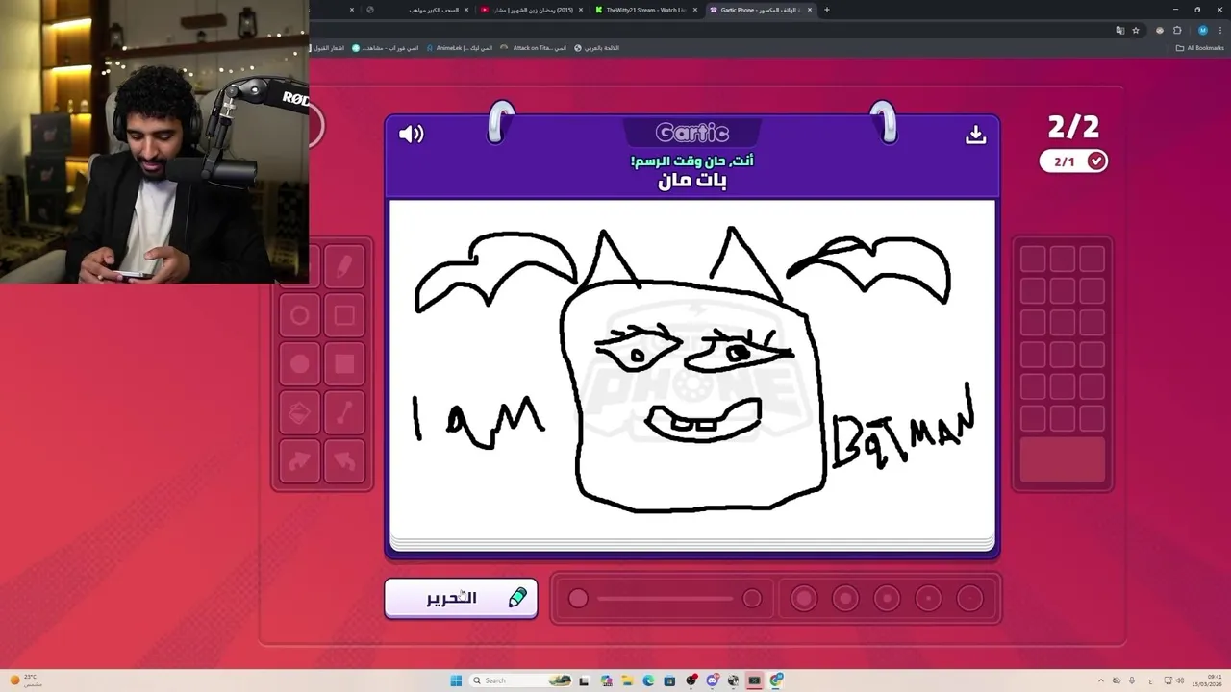Select the smallest brush thickness dot
Image resolution: width=1231 pixels, height=692 pixels.
click(x=969, y=599)
